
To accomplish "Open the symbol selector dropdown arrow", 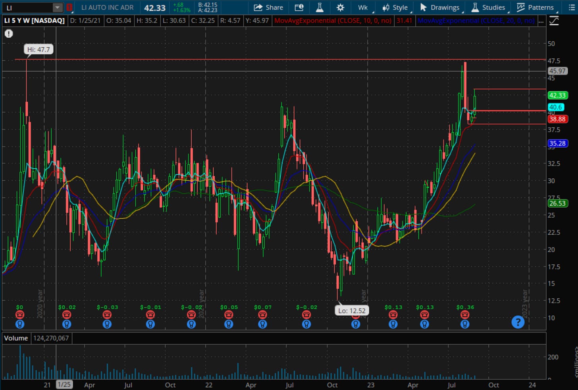I will (58, 8).
